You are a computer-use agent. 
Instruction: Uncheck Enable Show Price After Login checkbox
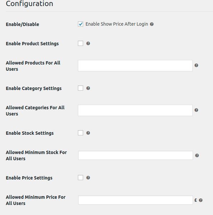pos(80,24)
